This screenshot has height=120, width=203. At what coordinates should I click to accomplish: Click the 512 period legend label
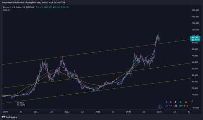186,106
